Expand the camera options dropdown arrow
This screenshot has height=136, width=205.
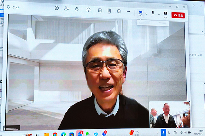tap(146, 14)
